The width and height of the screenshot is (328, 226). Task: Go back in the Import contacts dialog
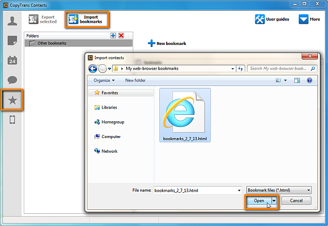coord(93,69)
